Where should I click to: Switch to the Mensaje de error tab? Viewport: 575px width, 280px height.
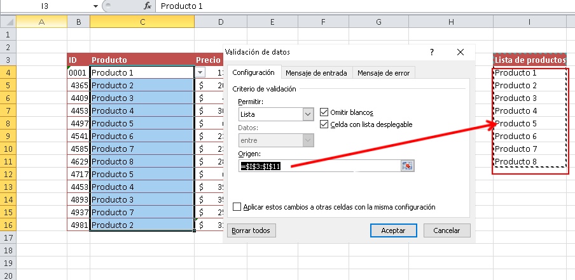point(384,73)
